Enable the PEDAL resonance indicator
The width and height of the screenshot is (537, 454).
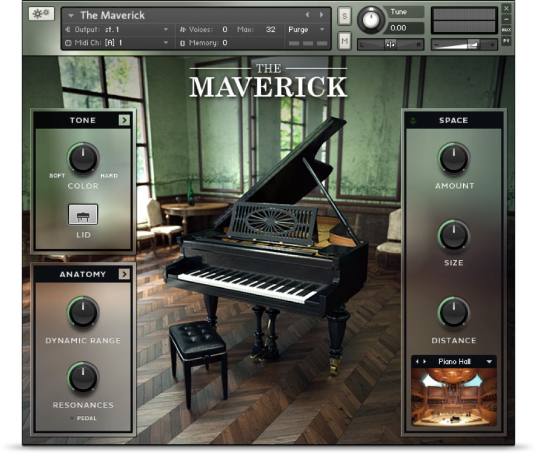(x=73, y=418)
